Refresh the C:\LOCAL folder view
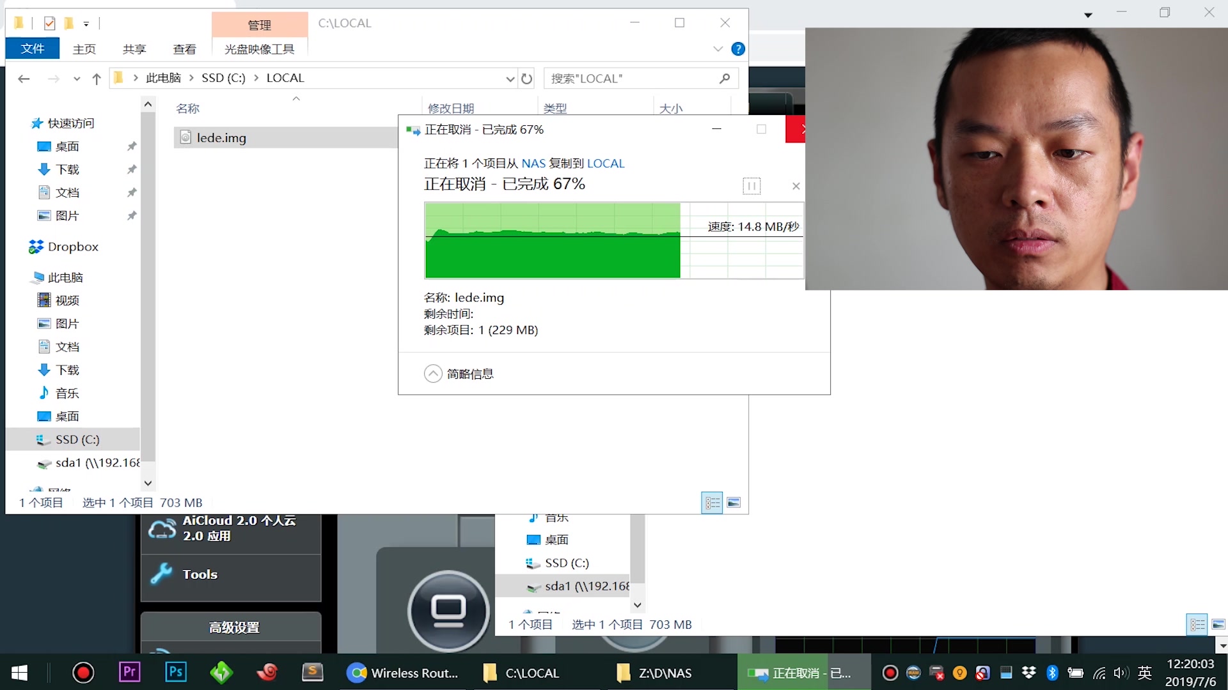 coord(526,78)
